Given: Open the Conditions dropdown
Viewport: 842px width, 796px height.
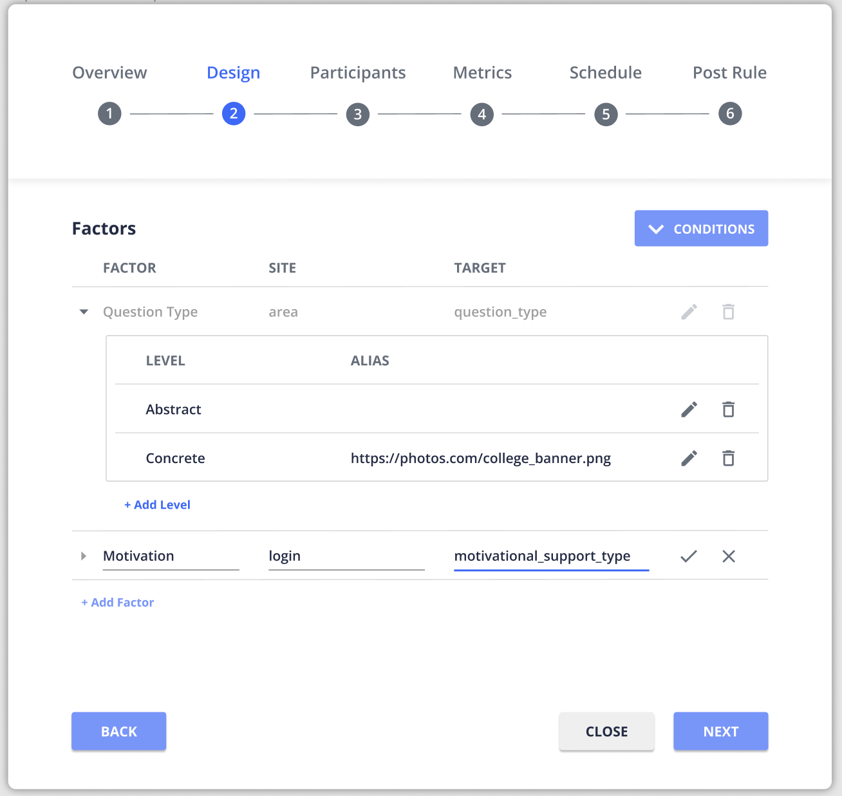Looking at the screenshot, I should tap(701, 229).
